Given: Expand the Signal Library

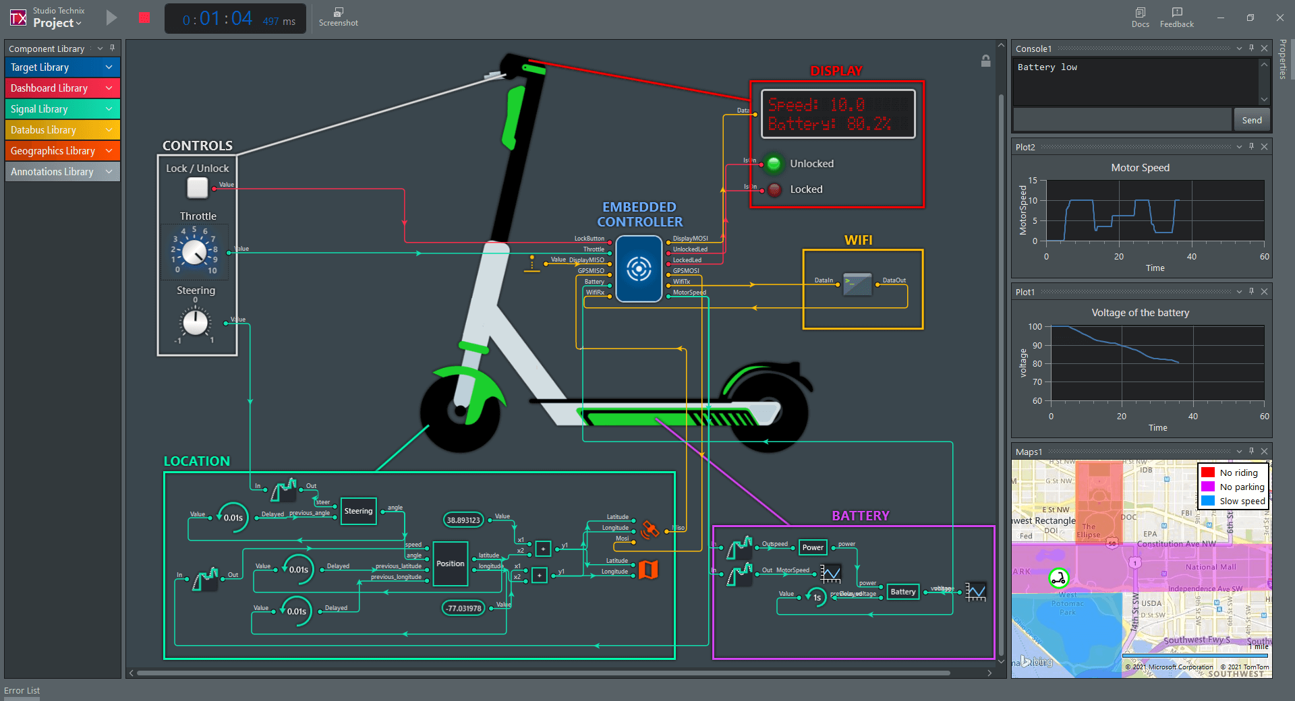Looking at the screenshot, I should tap(63, 109).
